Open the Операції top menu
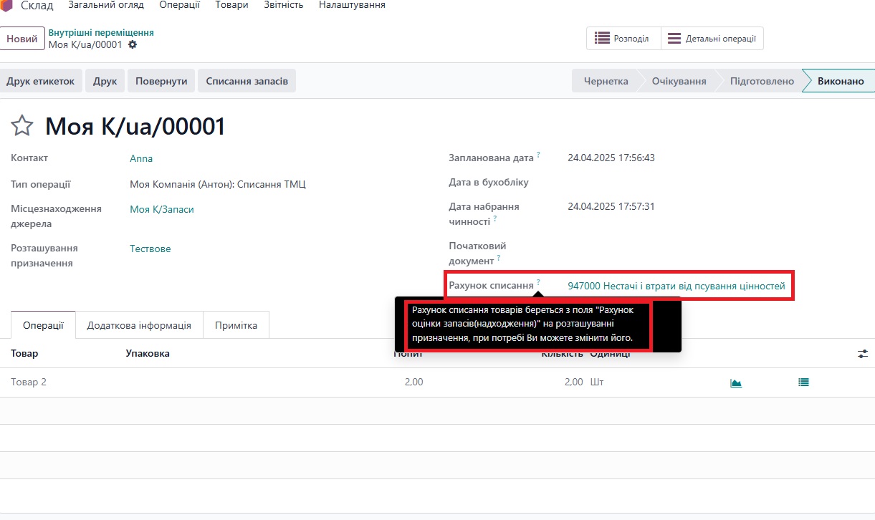875x520 pixels. pyautogui.click(x=179, y=5)
